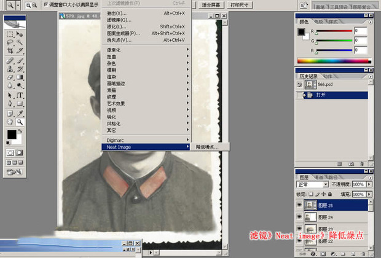Select the 566.psd history snapshot thumbnail
Image resolution: width=381 pixels, height=258 pixels.
tap(312, 85)
